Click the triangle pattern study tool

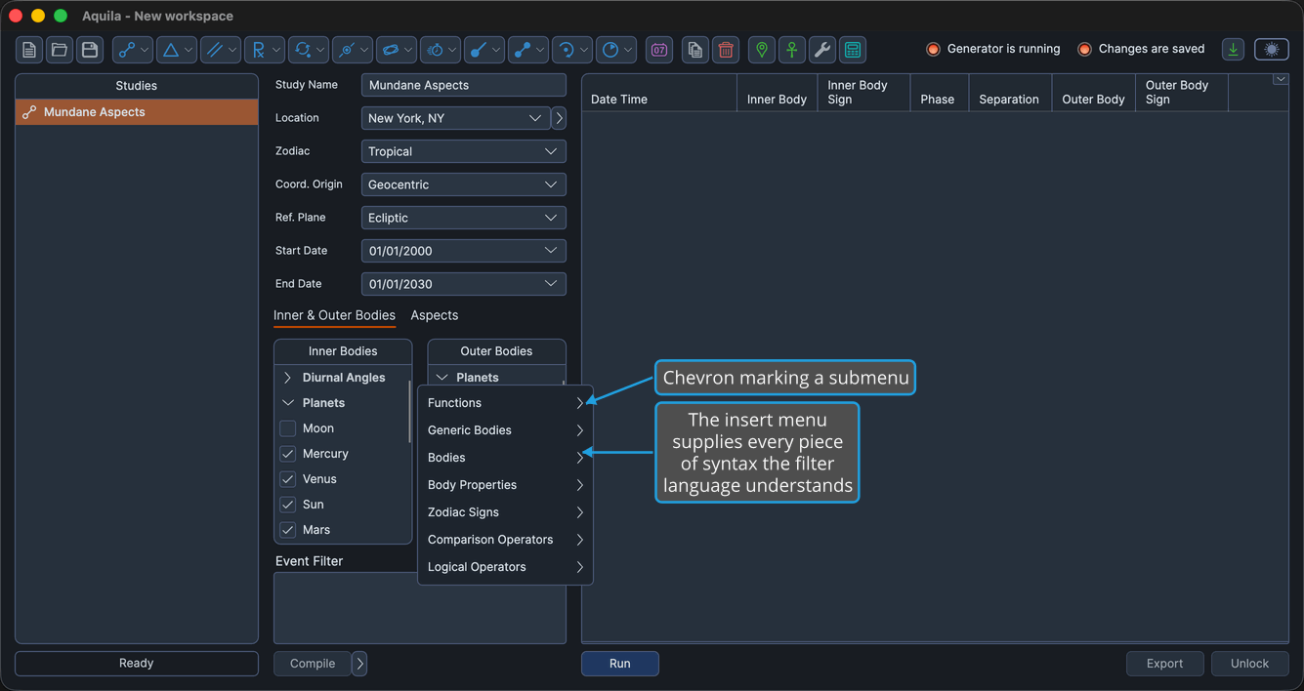tap(176, 50)
